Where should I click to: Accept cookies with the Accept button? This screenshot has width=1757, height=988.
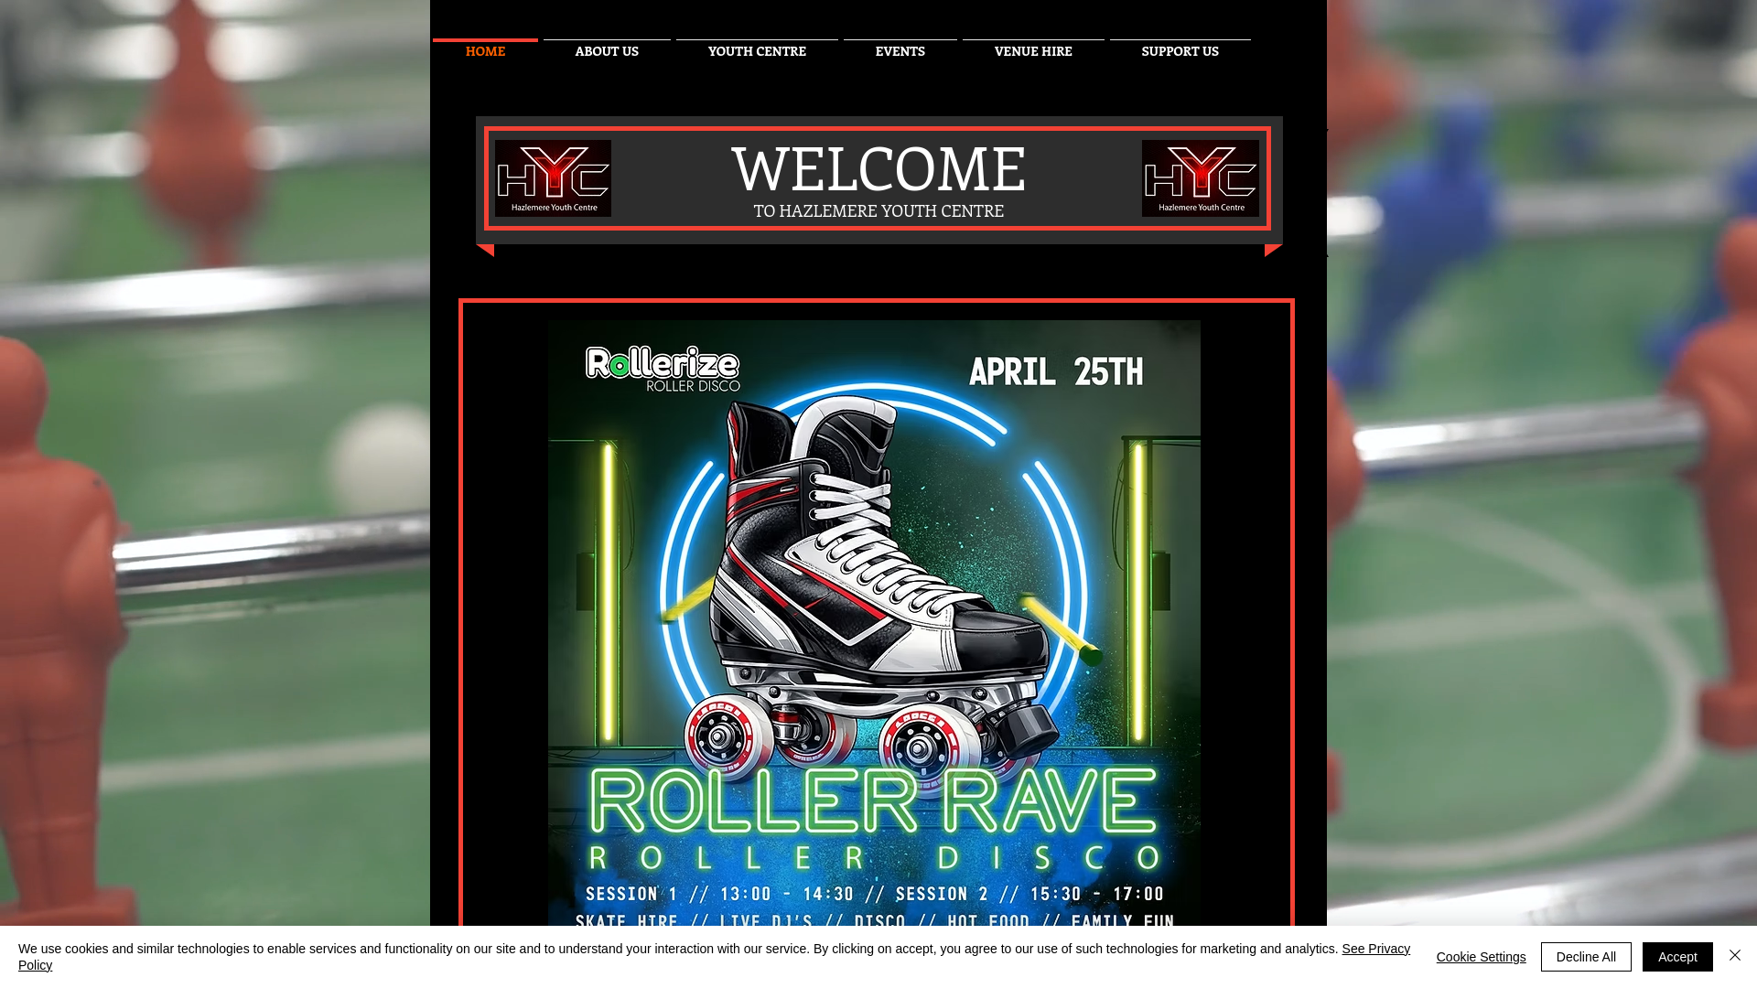(1677, 957)
